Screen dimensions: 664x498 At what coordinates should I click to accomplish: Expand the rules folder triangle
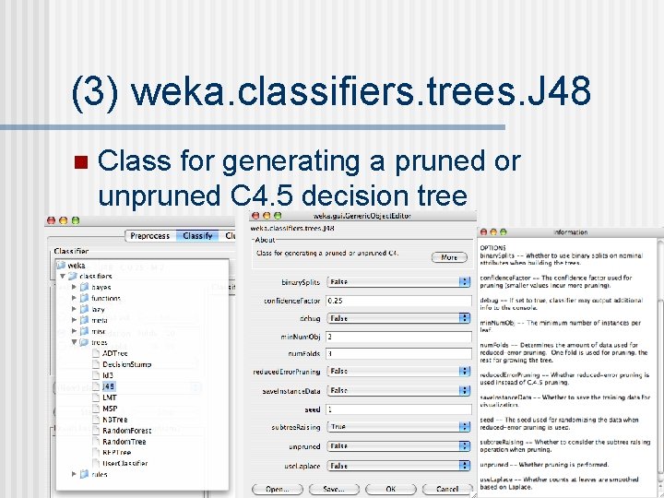click(x=74, y=474)
